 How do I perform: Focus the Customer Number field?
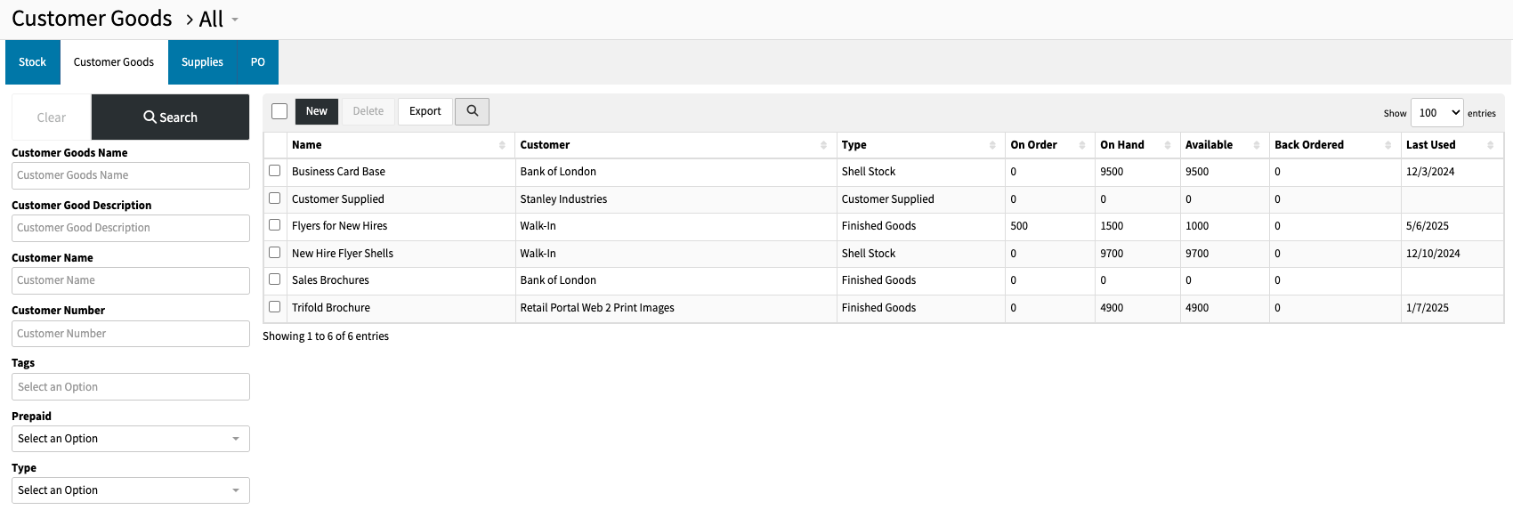tap(131, 334)
